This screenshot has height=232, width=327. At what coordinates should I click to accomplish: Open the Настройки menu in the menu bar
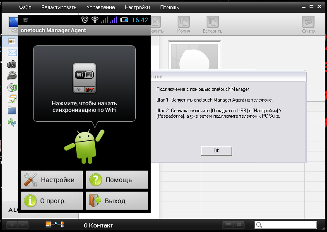[x=137, y=7]
